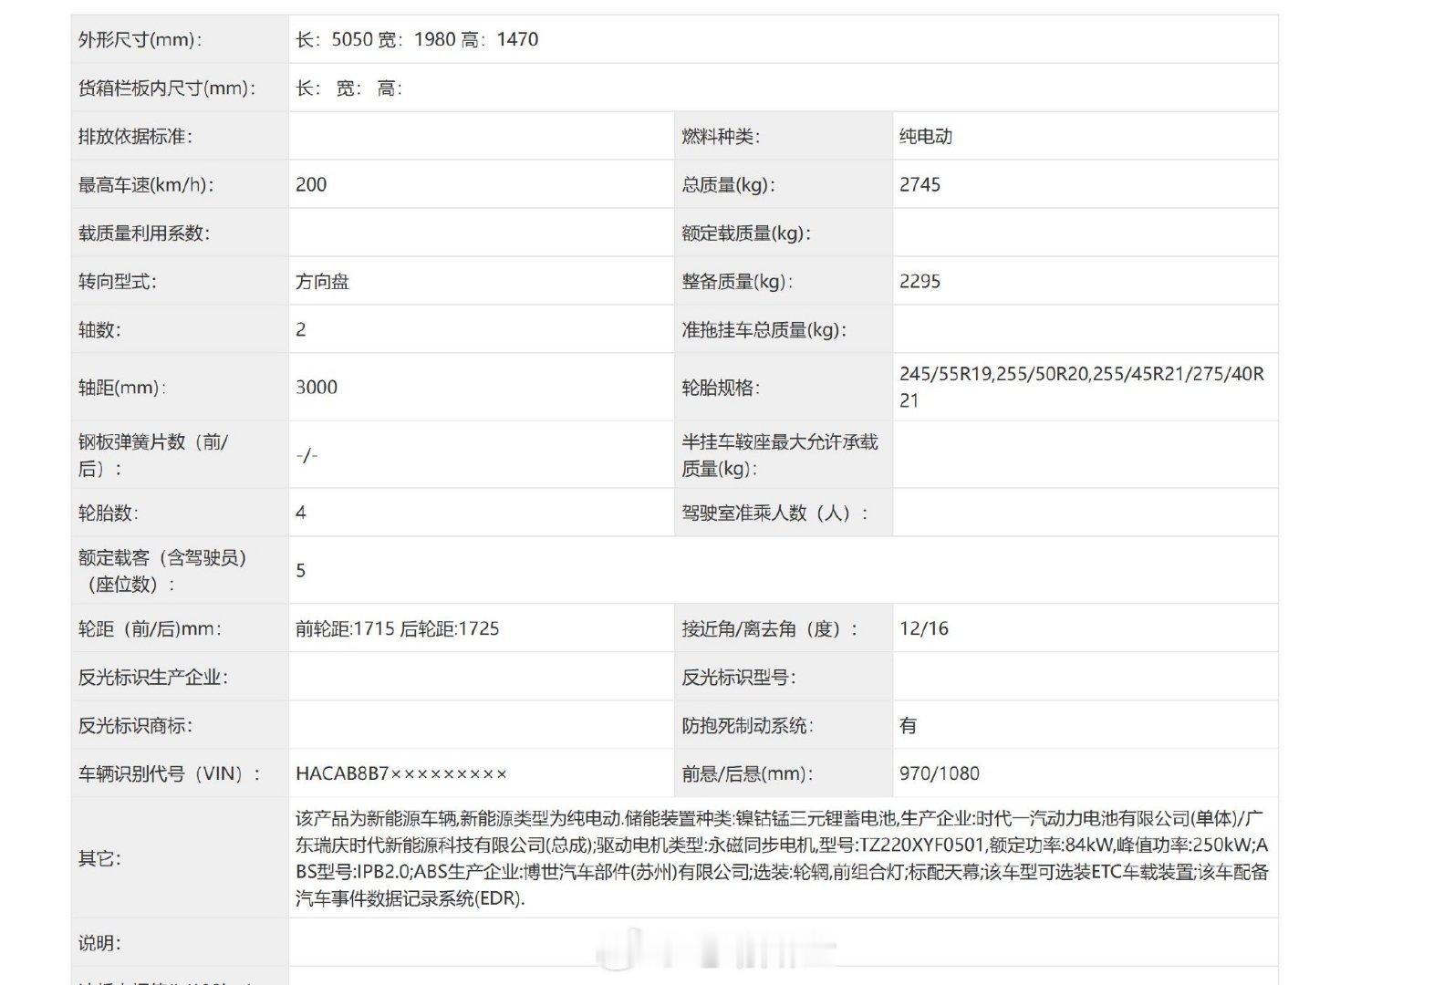
Task: Click the 轮距（前/后)mm label
Action: [x=151, y=628]
